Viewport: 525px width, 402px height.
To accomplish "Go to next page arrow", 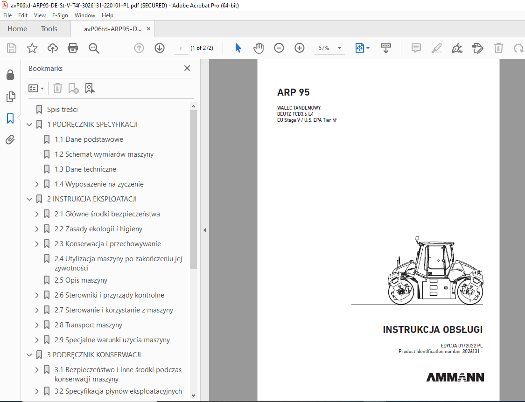I will (x=160, y=48).
